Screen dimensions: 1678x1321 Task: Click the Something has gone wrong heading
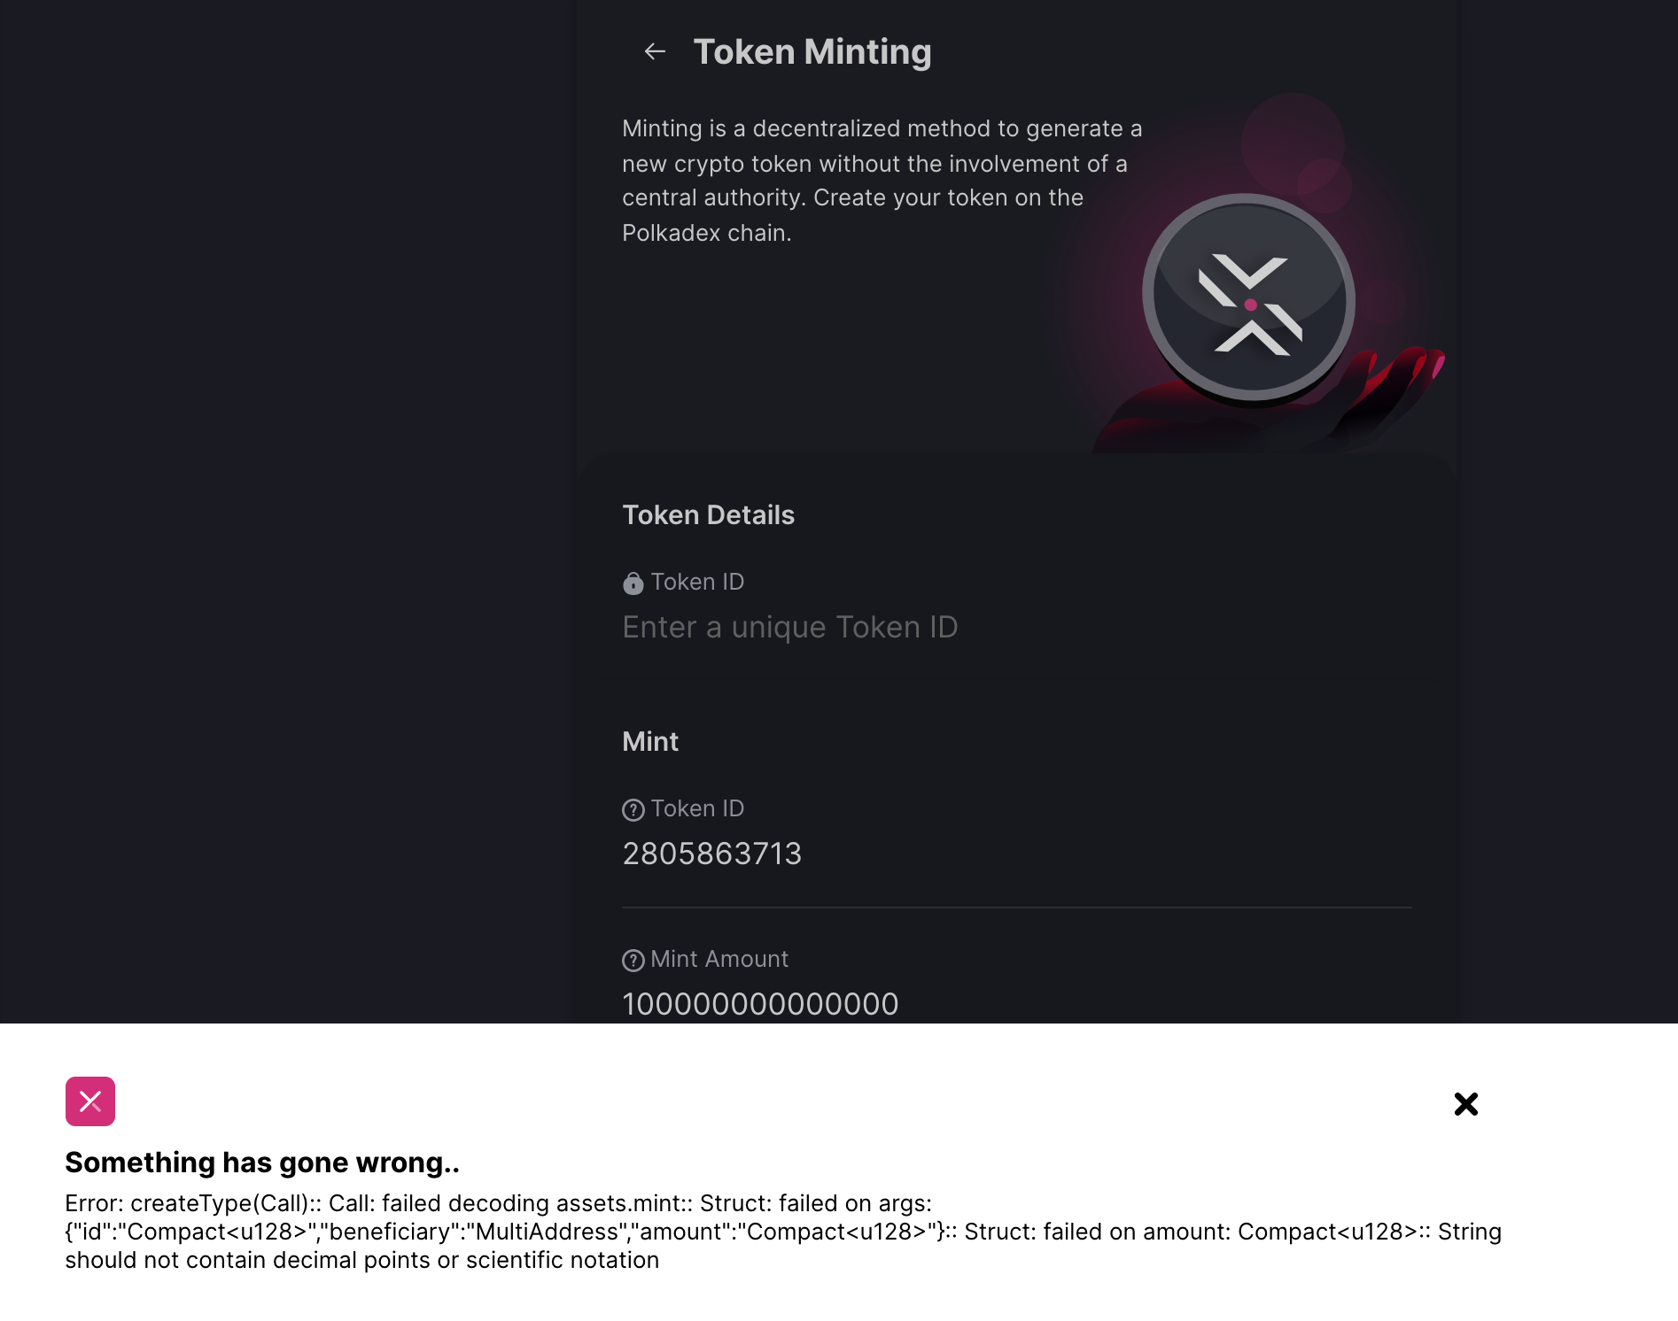(x=261, y=1163)
